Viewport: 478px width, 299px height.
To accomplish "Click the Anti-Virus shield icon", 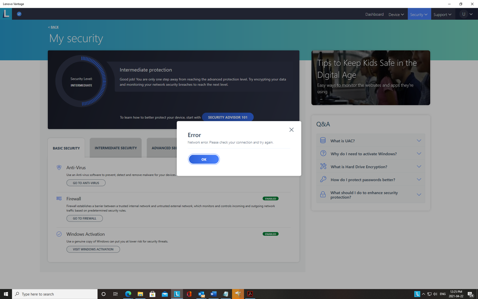I will 59,168.
